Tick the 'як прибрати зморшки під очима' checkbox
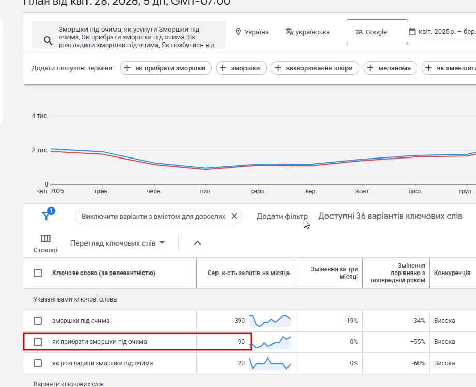476x387 pixels. [x=38, y=342]
